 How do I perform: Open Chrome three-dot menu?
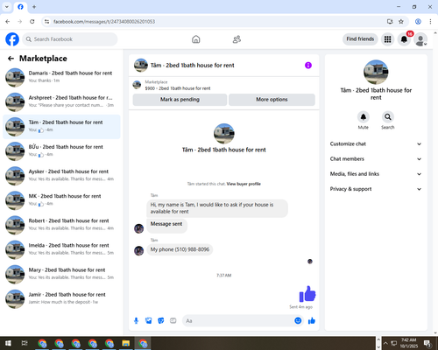430,21
